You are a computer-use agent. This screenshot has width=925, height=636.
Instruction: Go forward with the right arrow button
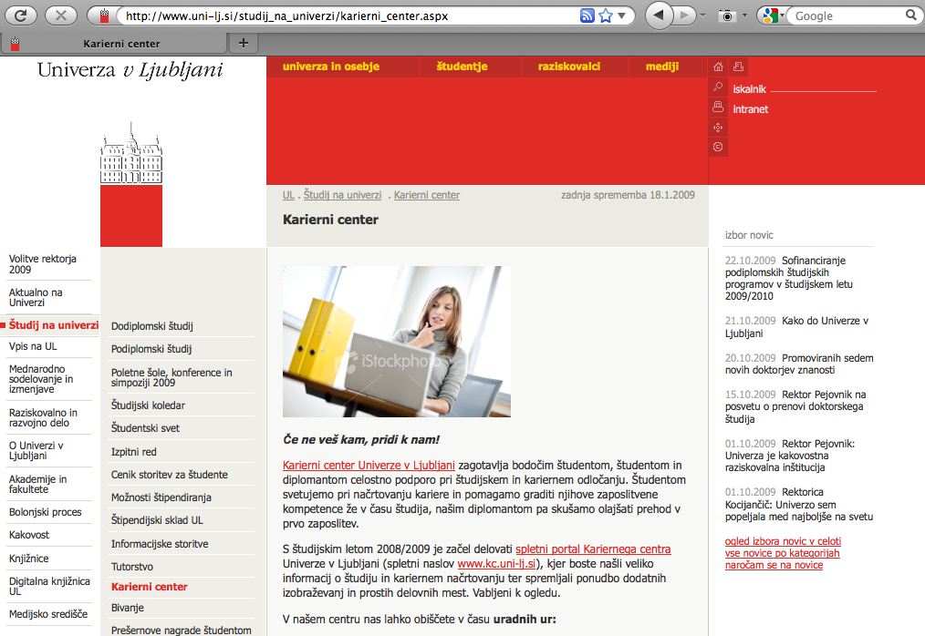684,15
